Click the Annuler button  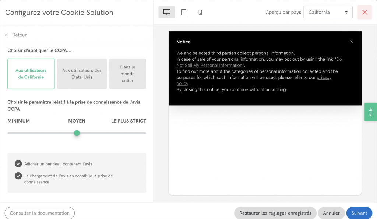point(331,213)
